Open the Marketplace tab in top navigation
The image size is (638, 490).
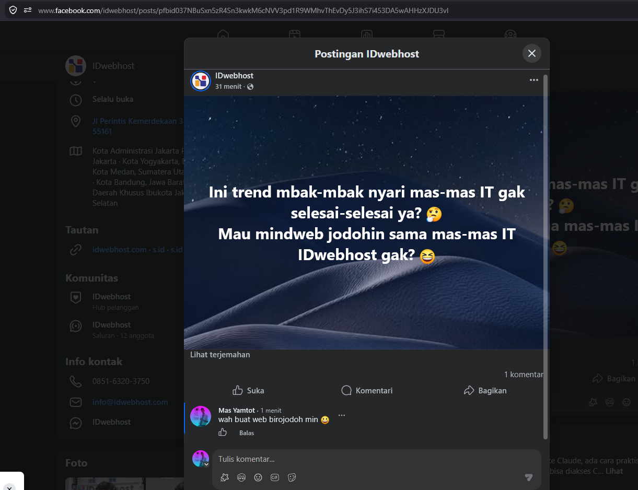click(x=438, y=34)
